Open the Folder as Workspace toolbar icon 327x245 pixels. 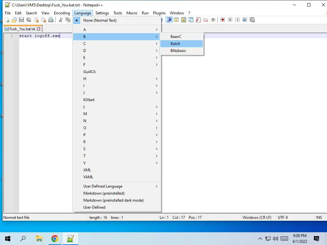click(206, 20)
